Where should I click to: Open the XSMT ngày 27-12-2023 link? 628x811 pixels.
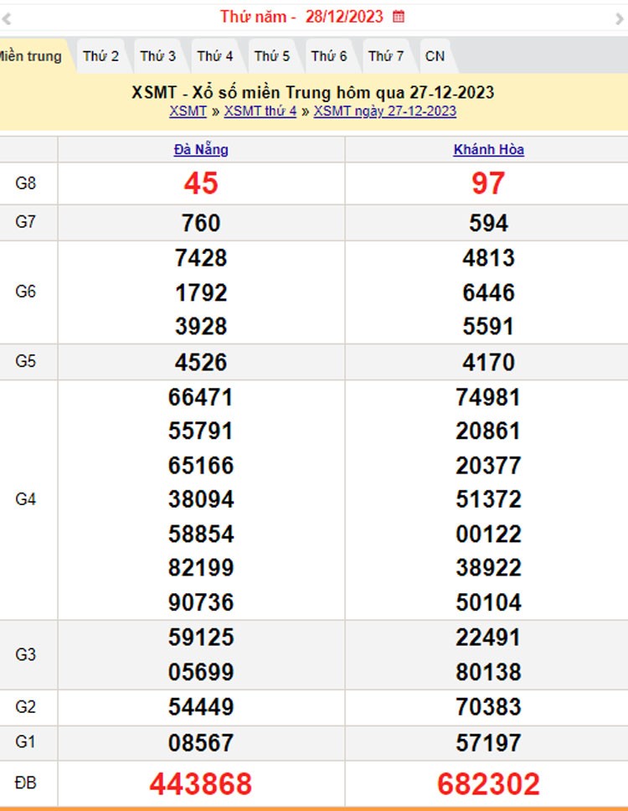click(x=384, y=111)
